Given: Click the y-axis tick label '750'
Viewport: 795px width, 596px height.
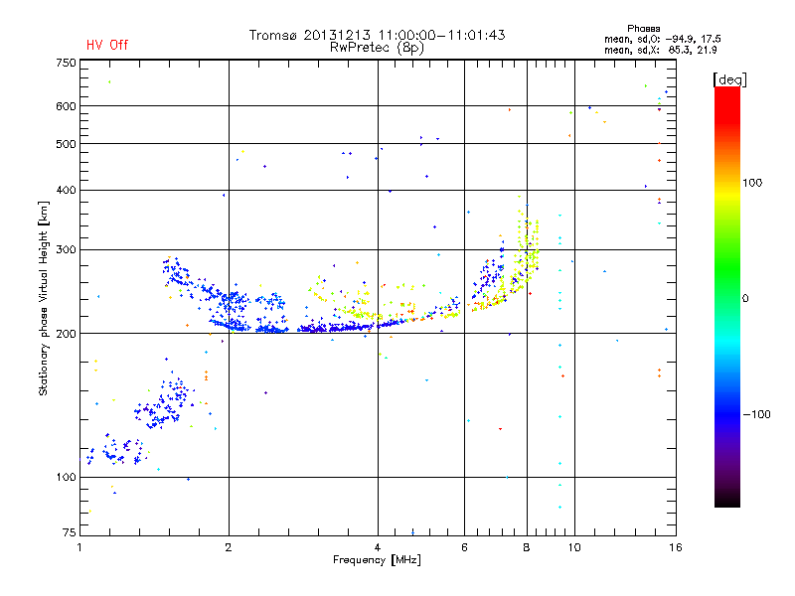Looking at the screenshot, I should tap(66, 63).
